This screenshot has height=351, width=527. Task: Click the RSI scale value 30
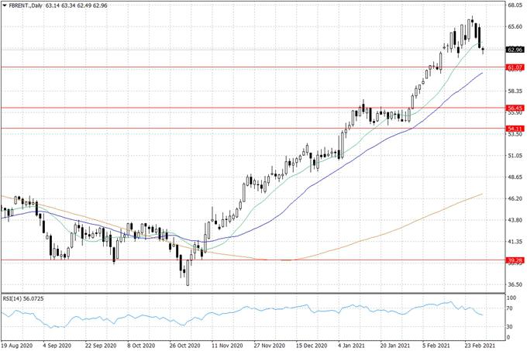tap(511, 326)
